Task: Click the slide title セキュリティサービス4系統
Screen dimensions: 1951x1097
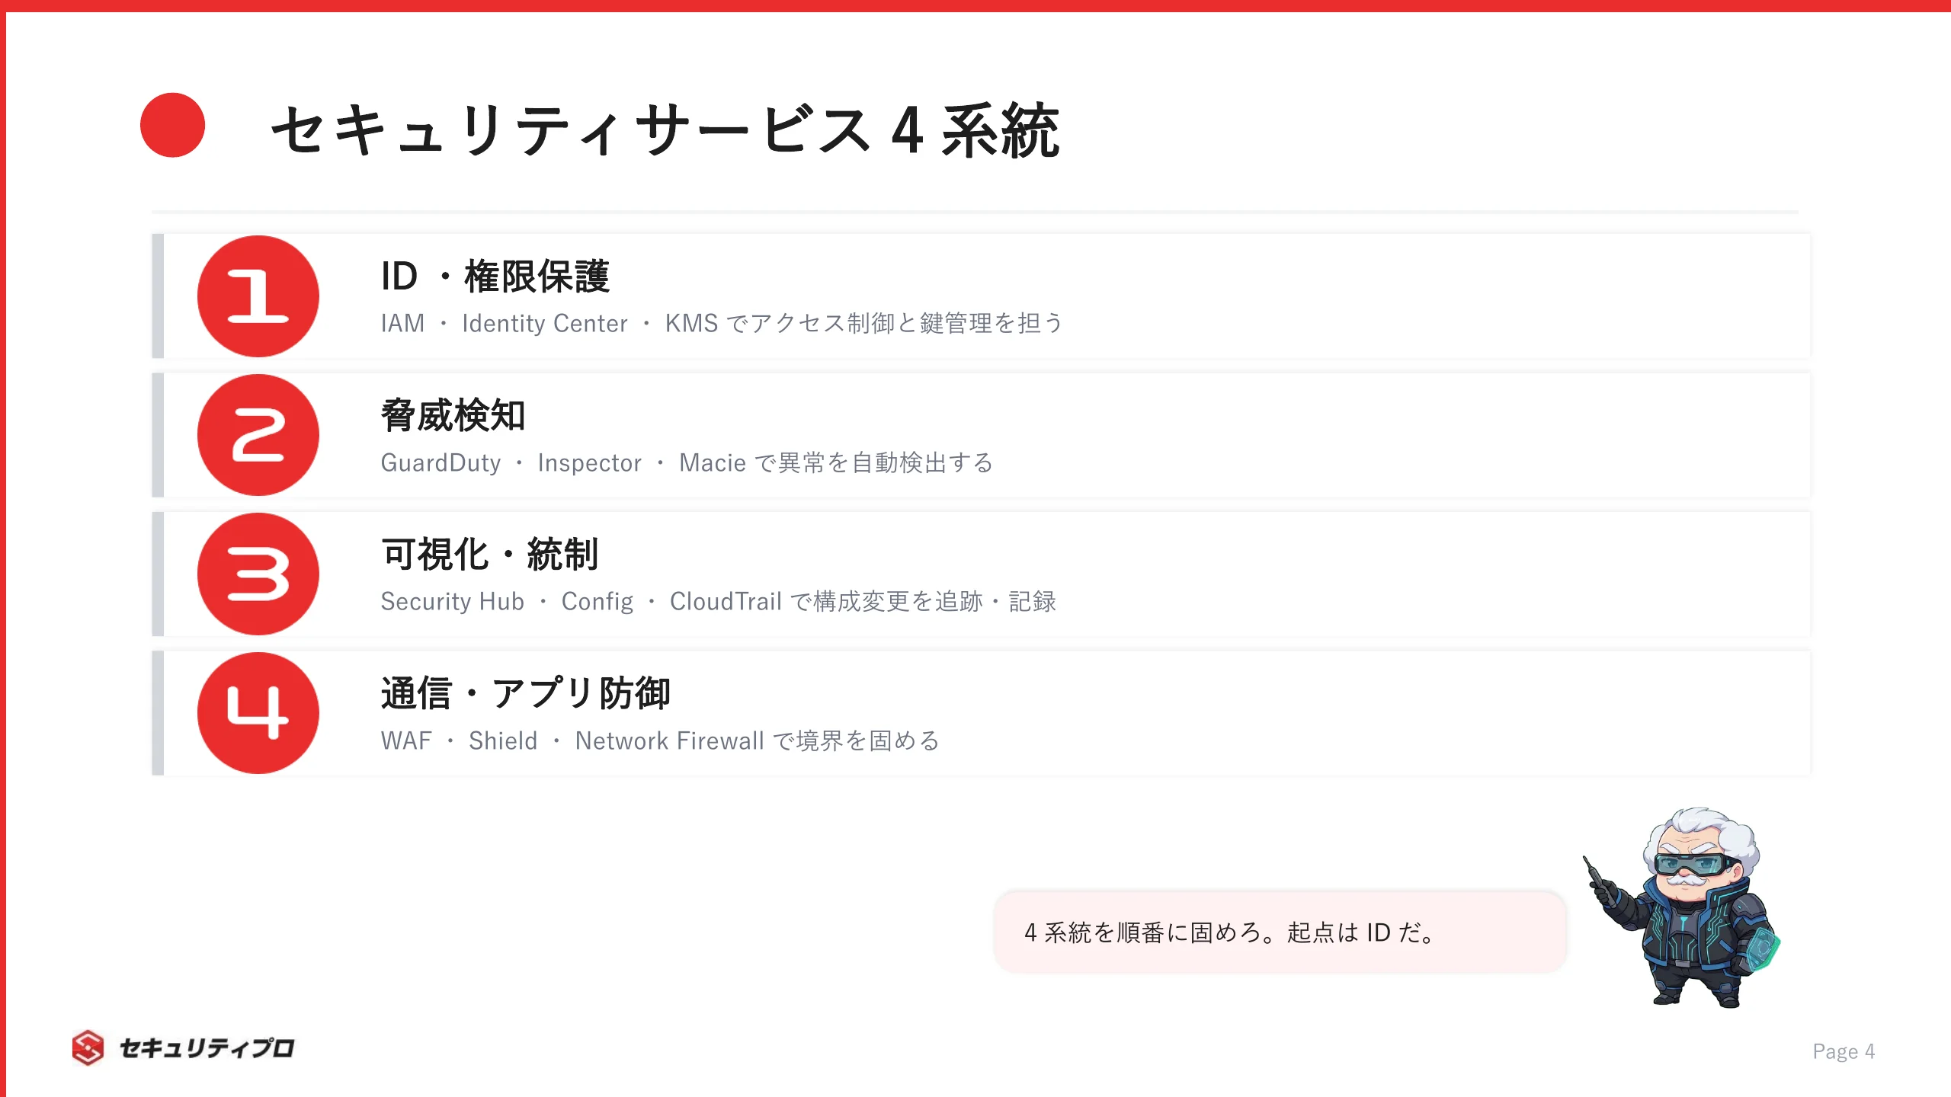Action: 665,130
